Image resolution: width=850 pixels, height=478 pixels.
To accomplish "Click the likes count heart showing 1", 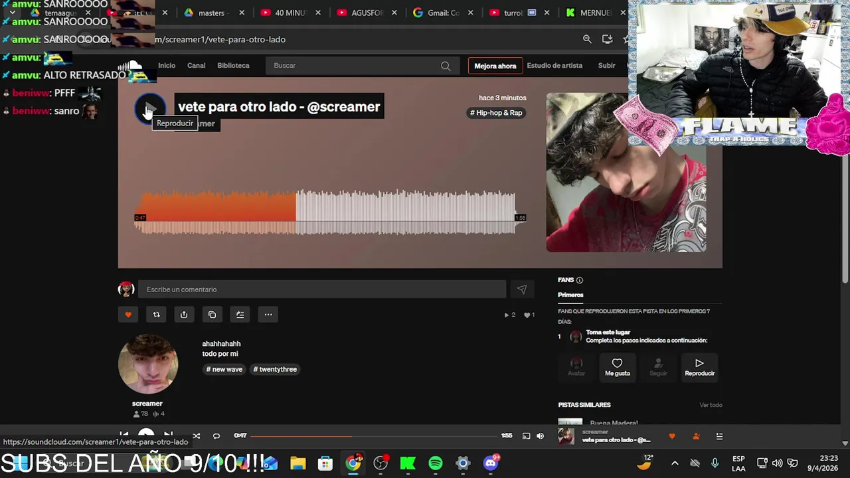I will click(529, 315).
